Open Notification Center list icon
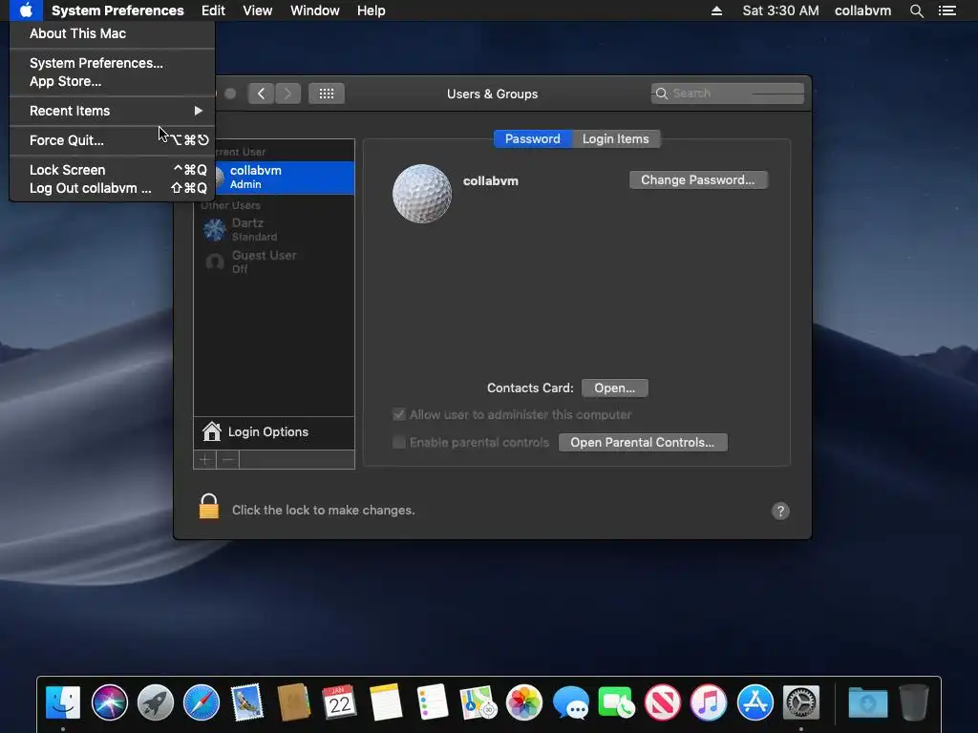 pos(947,10)
